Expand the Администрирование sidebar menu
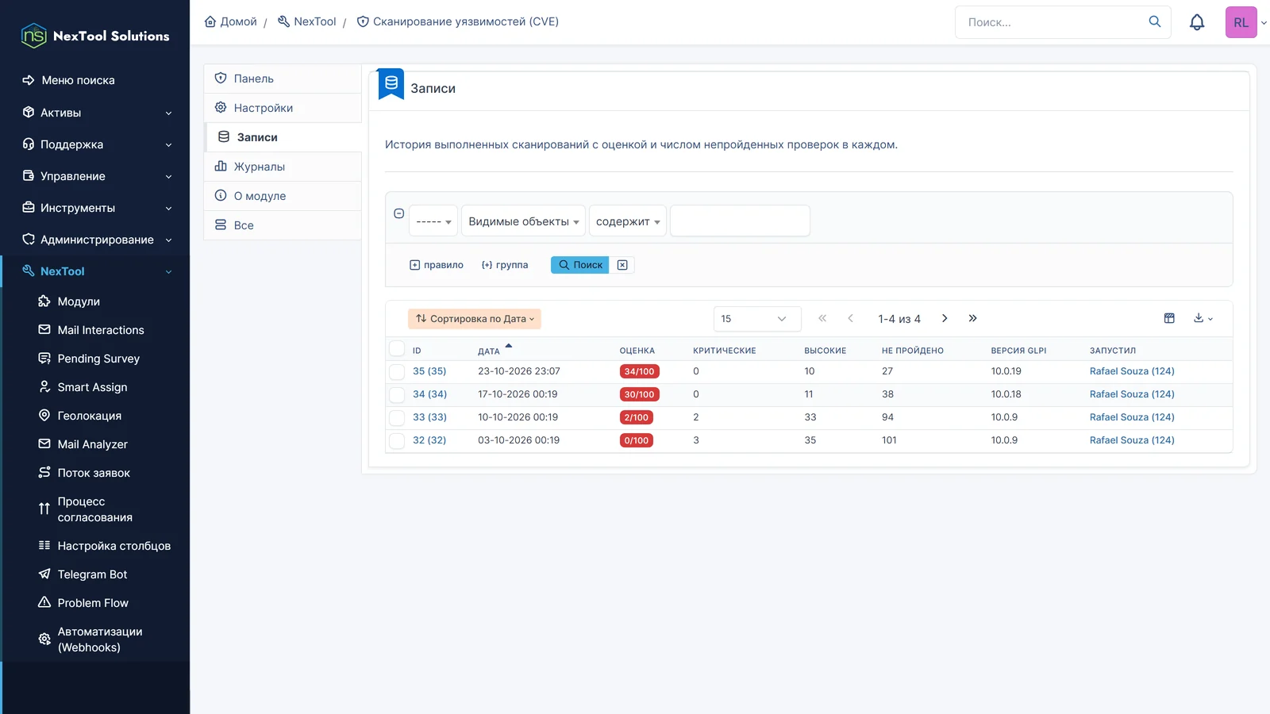 [x=95, y=240]
